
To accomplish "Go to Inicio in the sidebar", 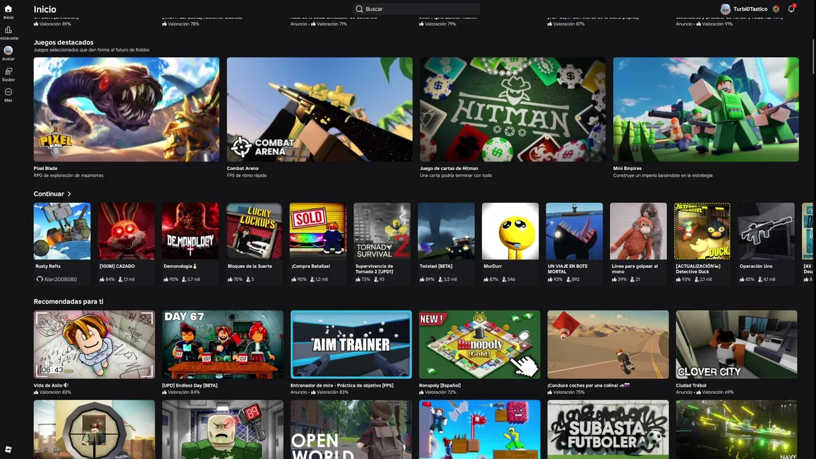I will click(x=8, y=12).
